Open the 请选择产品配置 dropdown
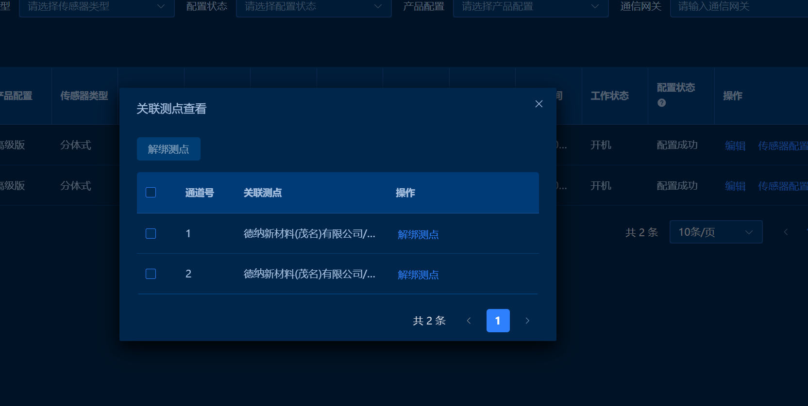The width and height of the screenshot is (808, 406). (531, 7)
